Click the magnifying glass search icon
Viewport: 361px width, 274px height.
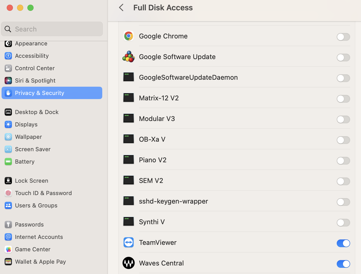point(8,29)
